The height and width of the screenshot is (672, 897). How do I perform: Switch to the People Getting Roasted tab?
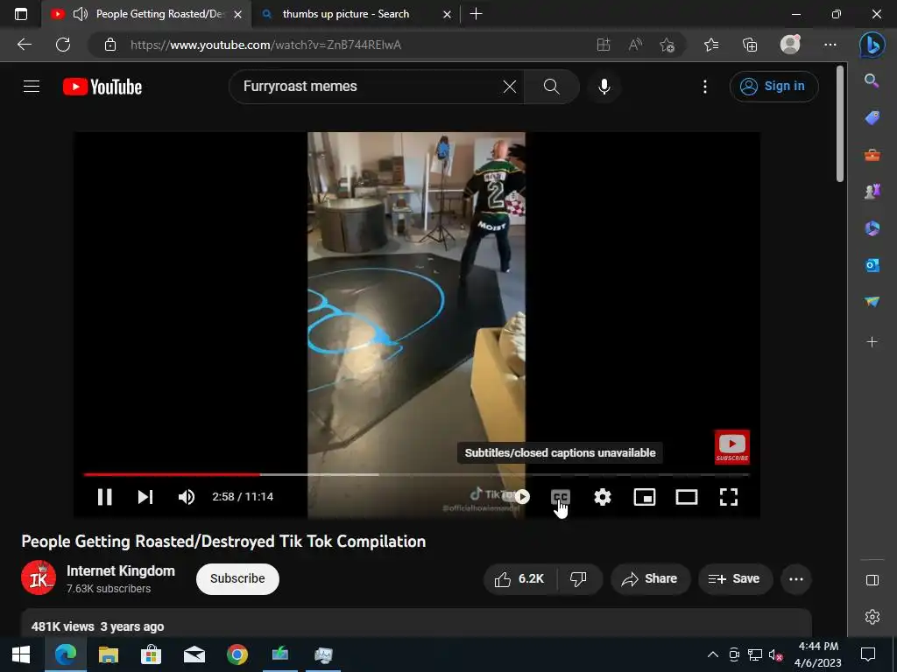click(x=146, y=14)
